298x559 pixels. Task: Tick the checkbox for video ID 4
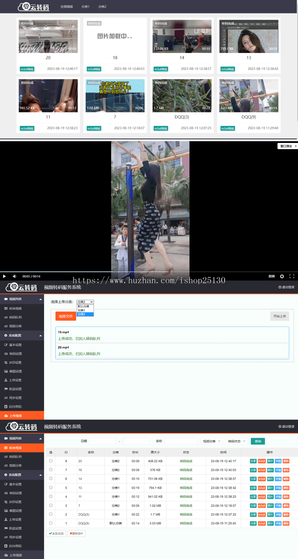(51, 496)
